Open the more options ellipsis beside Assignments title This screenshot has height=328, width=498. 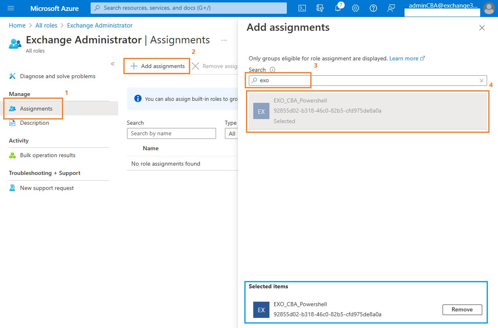pos(224,40)
